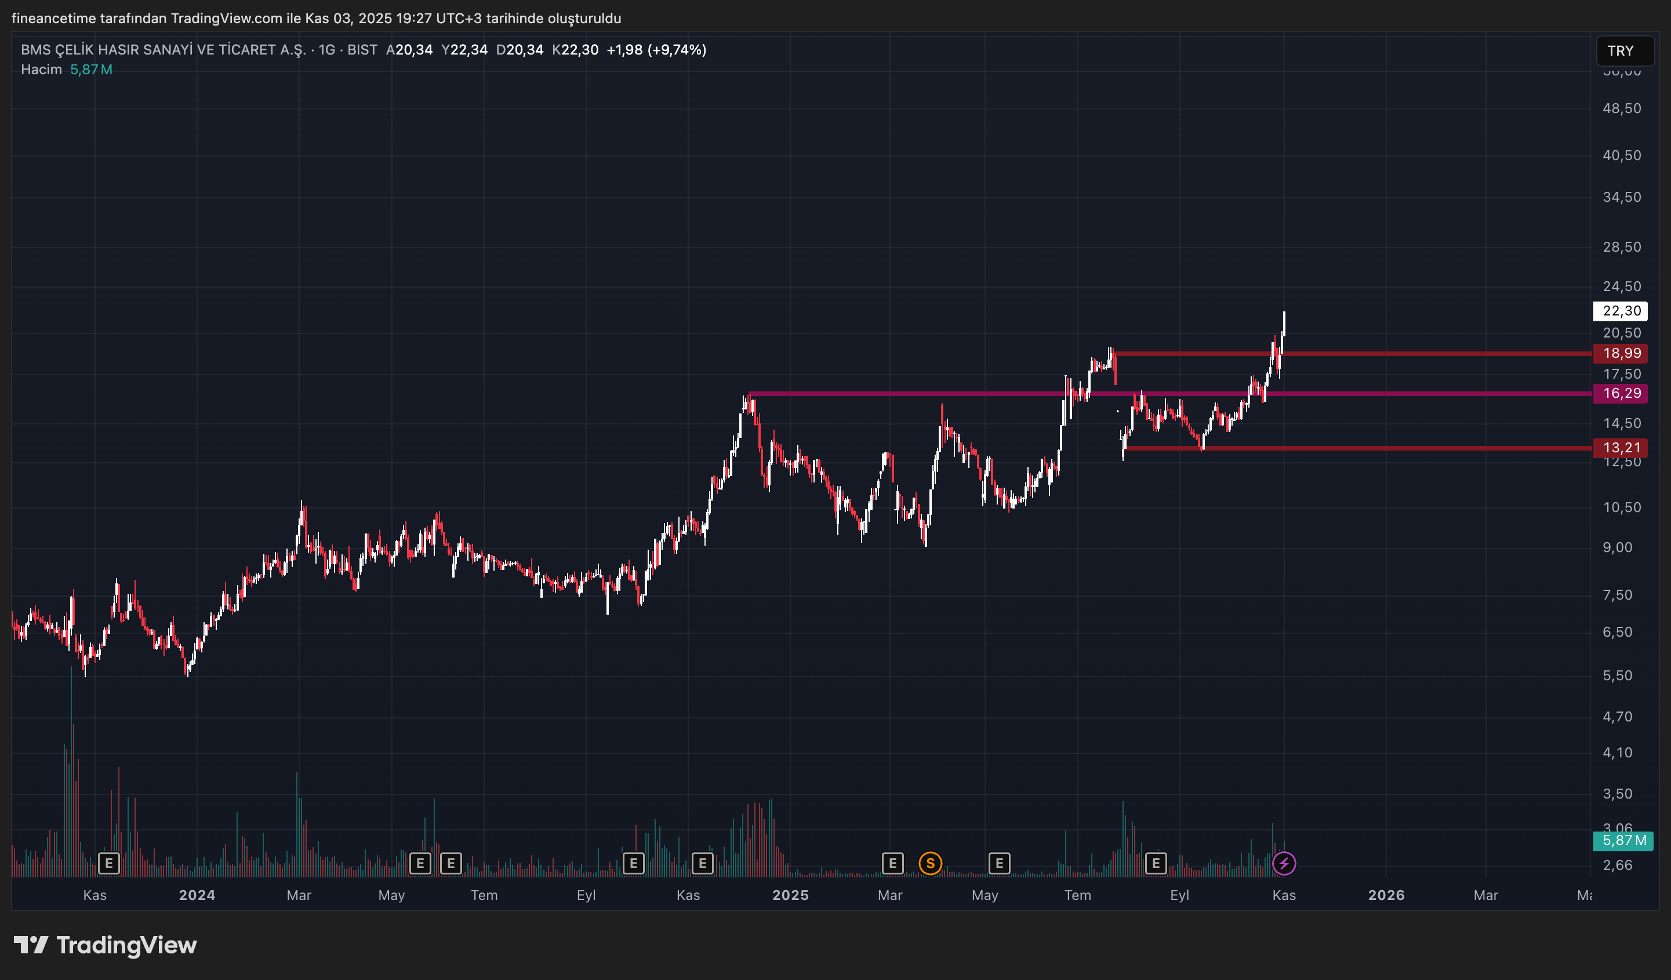Click the 18,99 resistance level label
The height and width of the screenshot is (980, 1671).
1620,353
